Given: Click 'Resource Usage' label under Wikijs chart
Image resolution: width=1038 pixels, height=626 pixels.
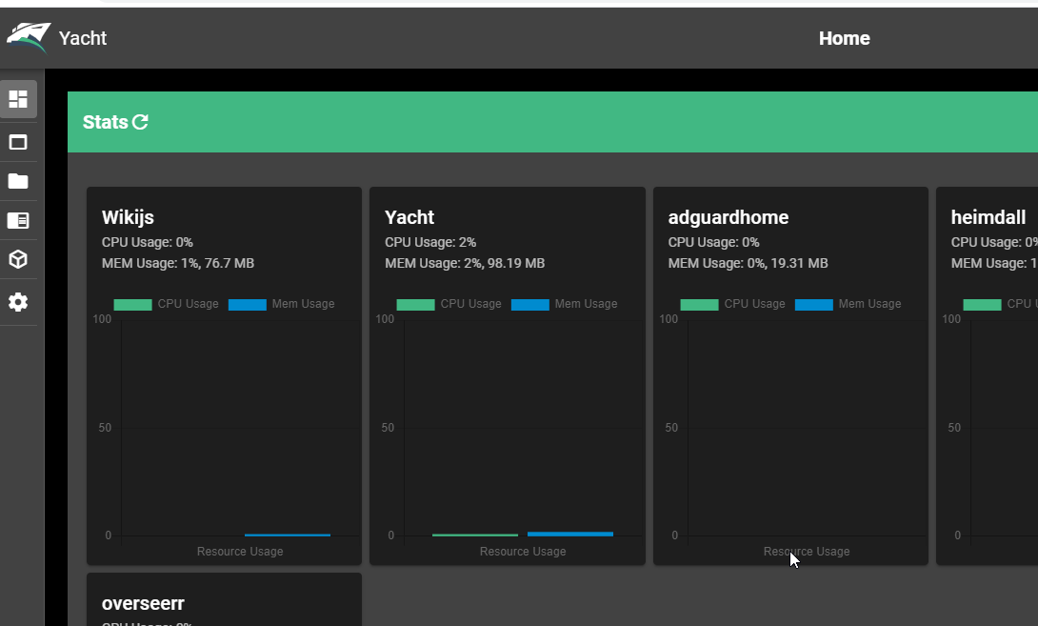Looking at the screenshot, I should pyautogui.click(x=240, y=551).
